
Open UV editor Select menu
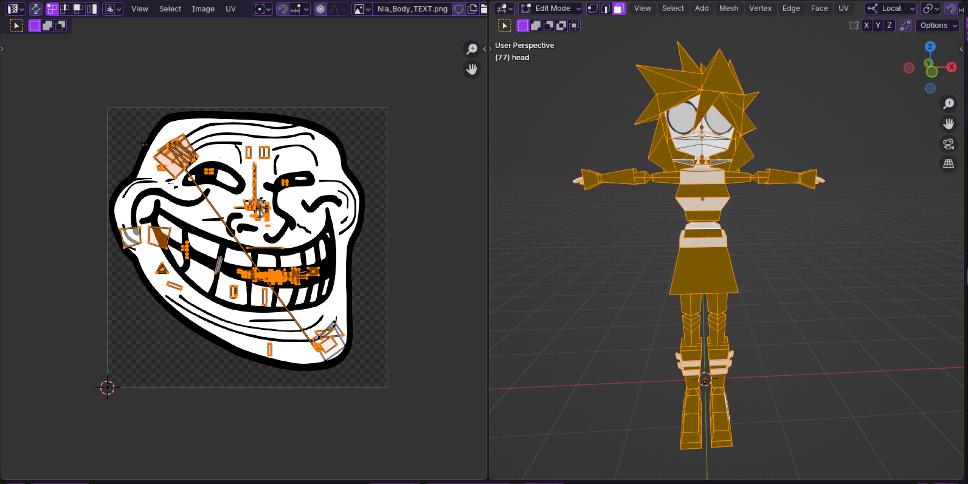point(170,9)
